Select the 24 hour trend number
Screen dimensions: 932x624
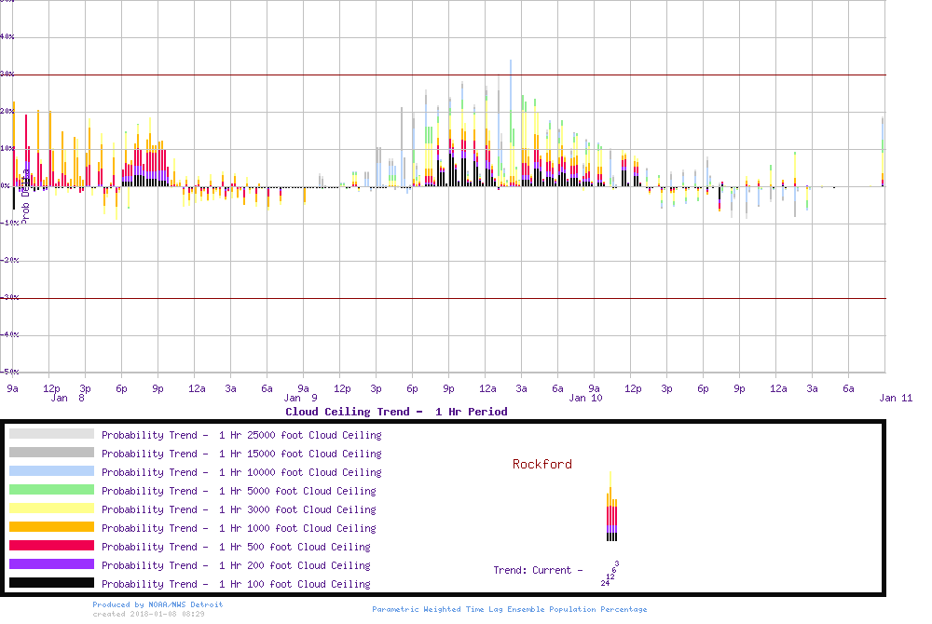point(605,583)
